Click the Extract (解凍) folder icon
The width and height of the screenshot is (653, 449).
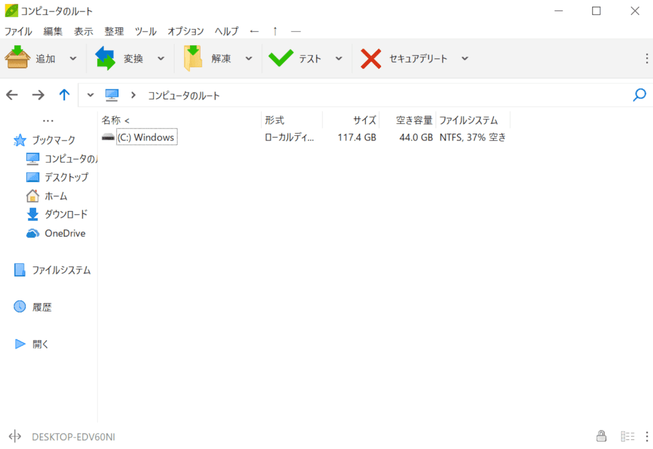click(x=193, y=58)
